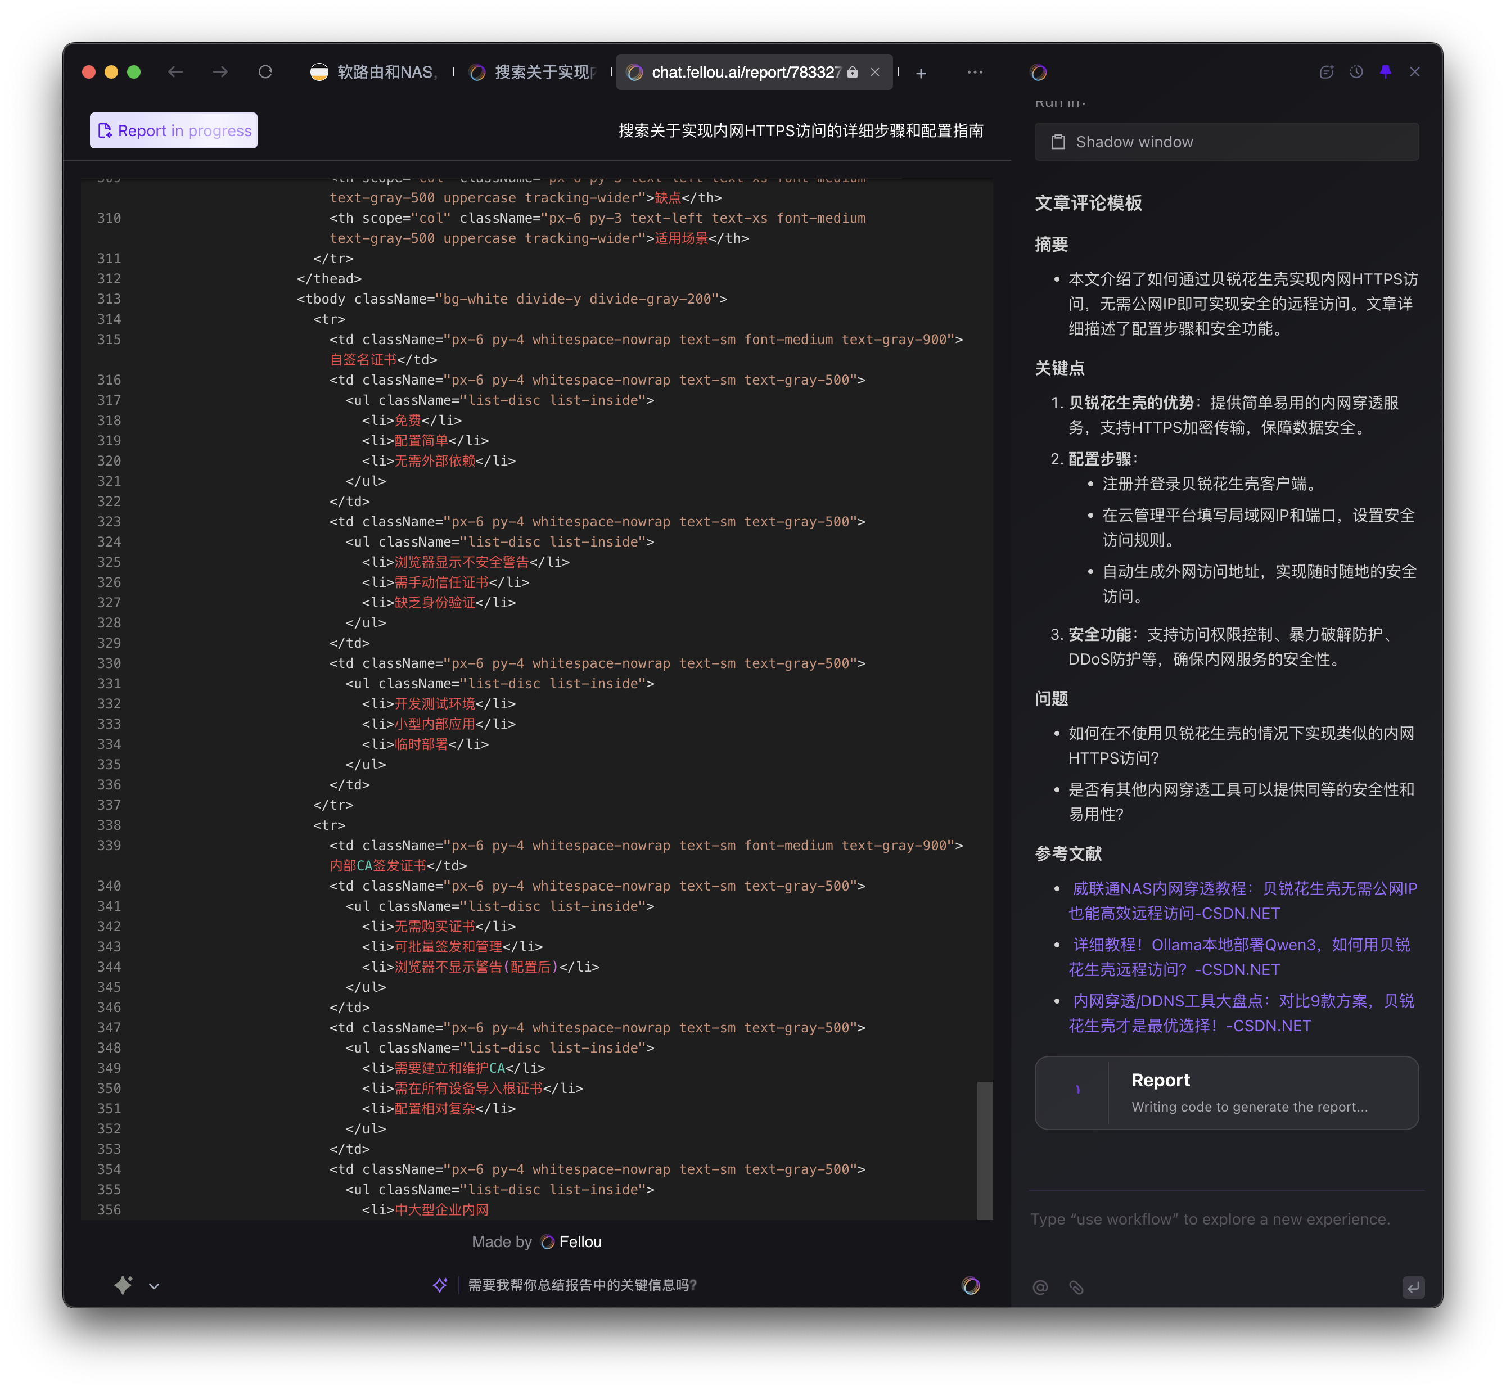1506x1391 pixels.
Task: Click the sparkle AI icon bottom left
Action: coord(124,1285)
